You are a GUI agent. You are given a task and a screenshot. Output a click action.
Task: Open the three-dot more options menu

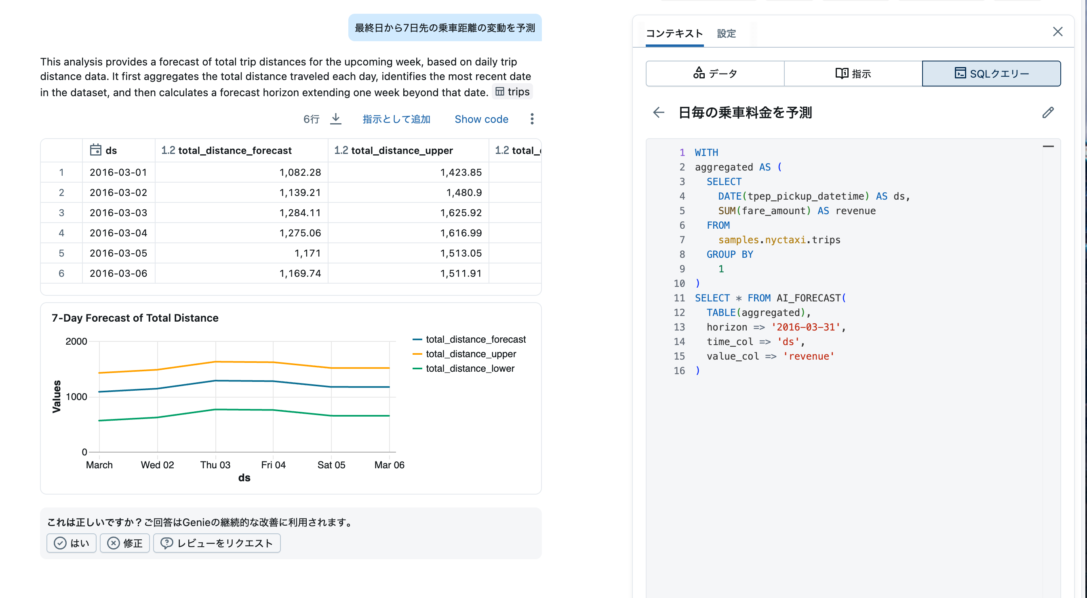click(532, 119)
